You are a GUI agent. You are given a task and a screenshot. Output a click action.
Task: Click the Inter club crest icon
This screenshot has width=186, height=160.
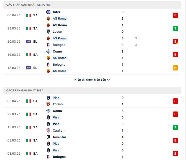point(48,12)
